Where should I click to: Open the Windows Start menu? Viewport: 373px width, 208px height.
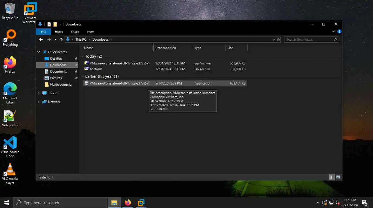[7, 203]
